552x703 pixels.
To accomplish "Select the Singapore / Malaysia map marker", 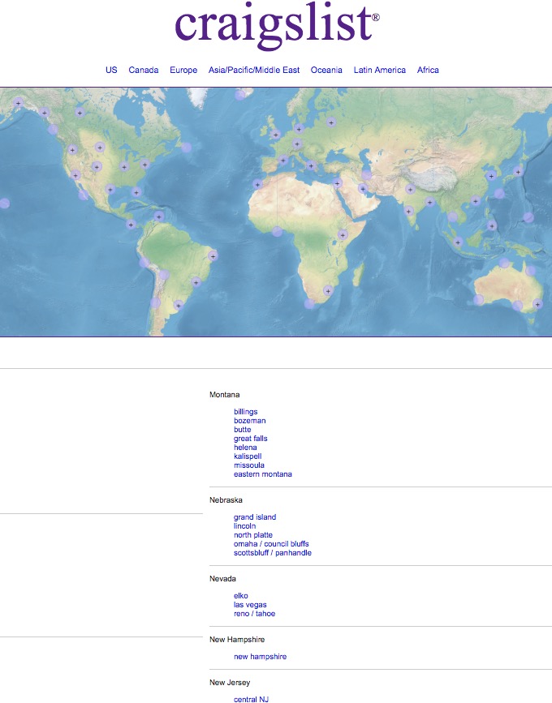I will [458, 242].
